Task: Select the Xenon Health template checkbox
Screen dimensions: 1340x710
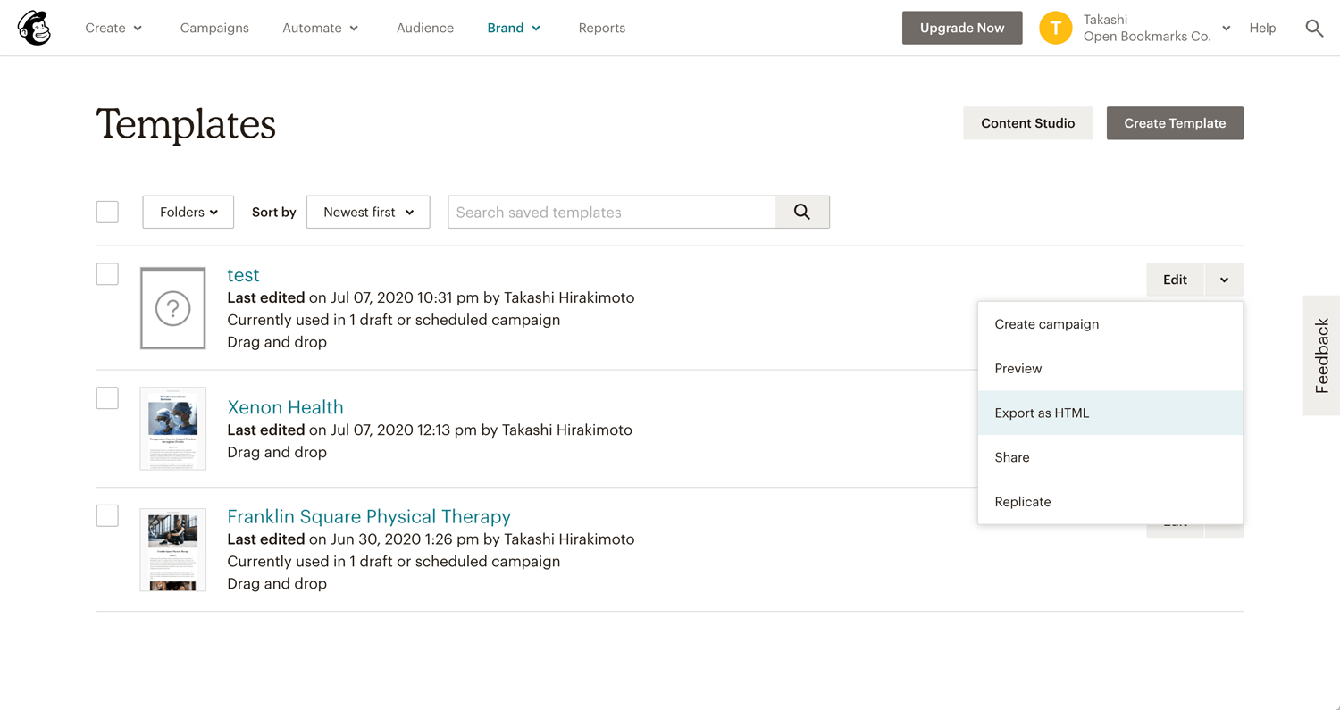Action: [107, 397]
